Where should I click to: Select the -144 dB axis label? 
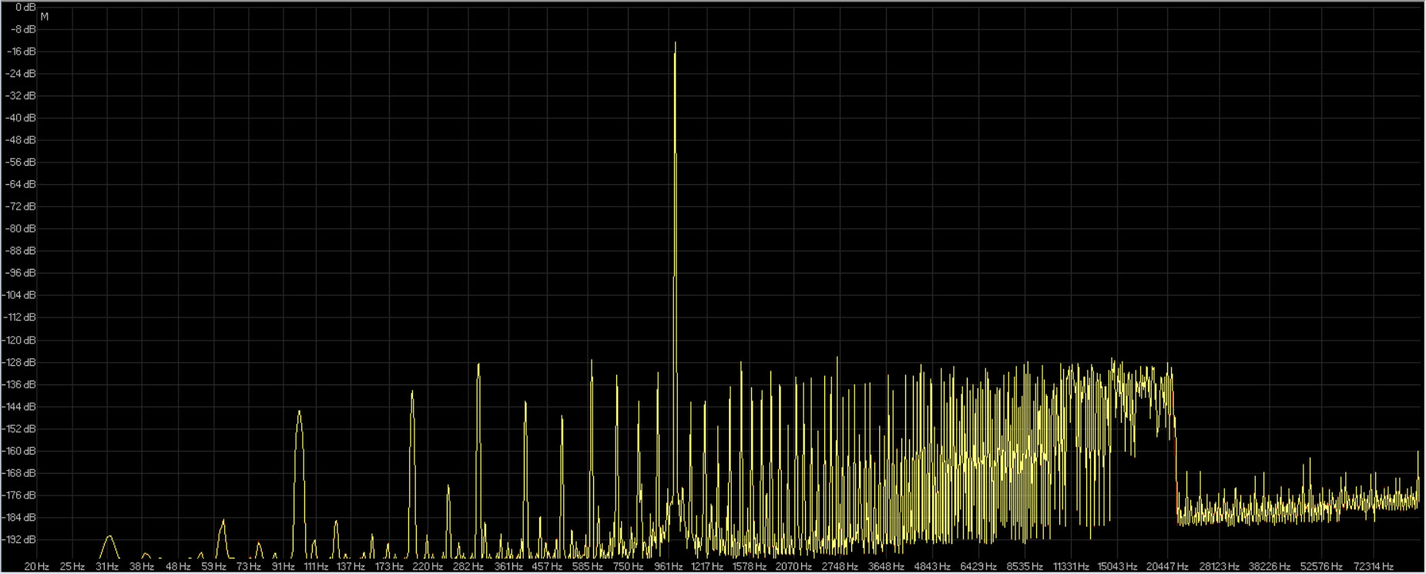(20, 406)
